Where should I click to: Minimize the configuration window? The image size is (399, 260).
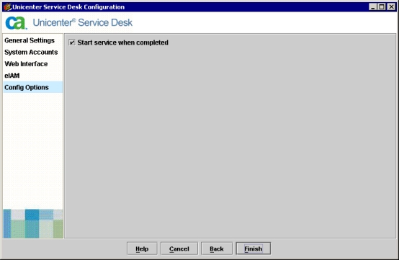(373, 7)
